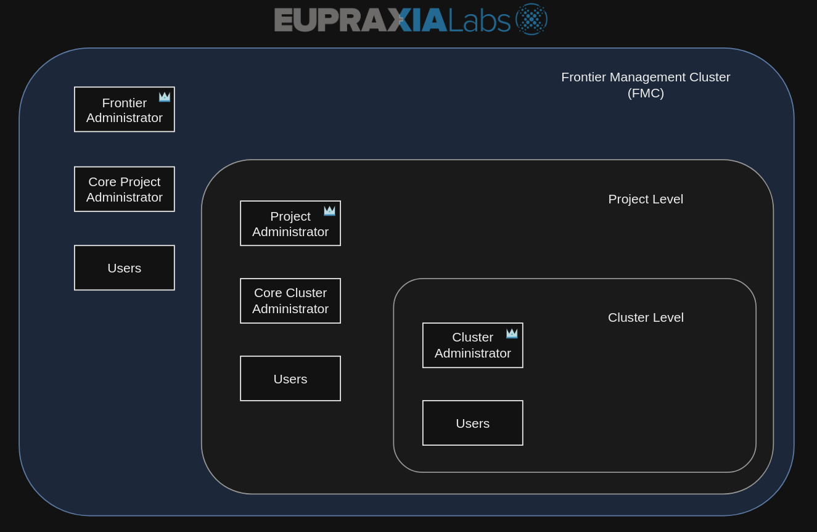Select the Cluster Administrator box
The image size is (817, 532).
pyautogui.click(x=473, y=345)
